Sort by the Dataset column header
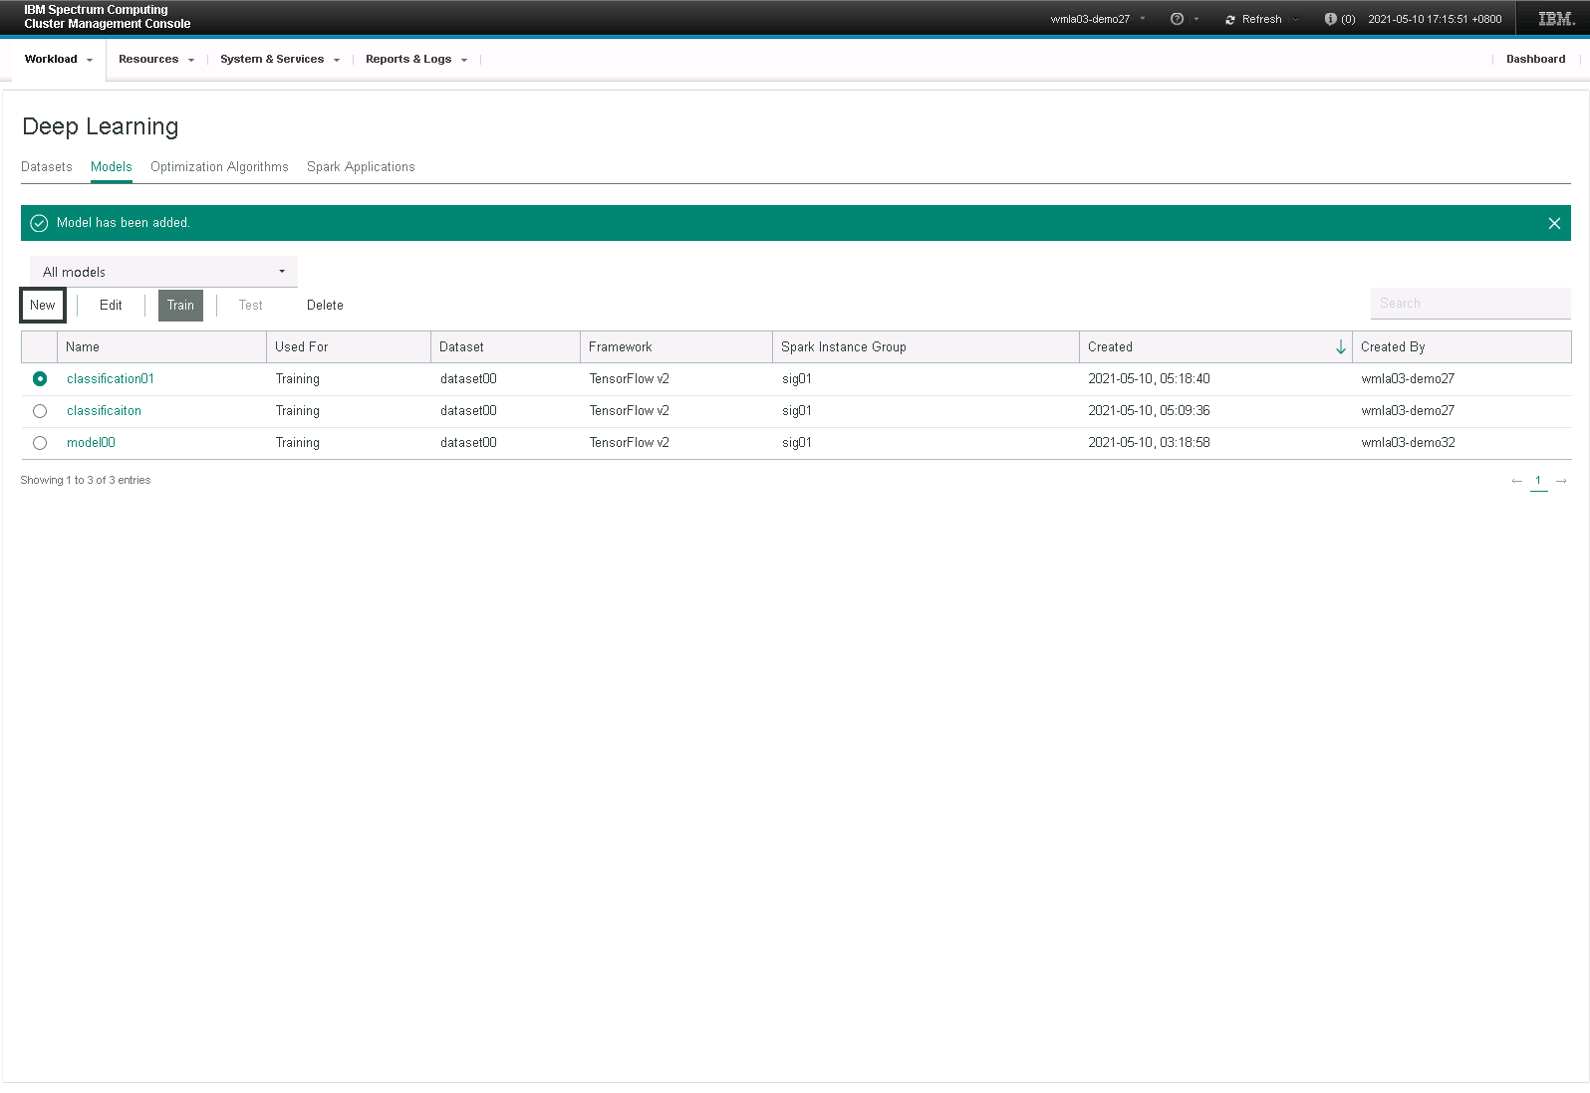Image resolution: width=1590 pixels, height=1093 pixels. click(x=506, y=346)
